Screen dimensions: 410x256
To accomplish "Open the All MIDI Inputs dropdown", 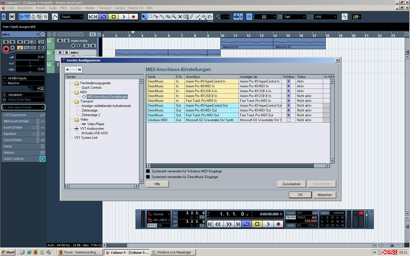I will (23, 78).
